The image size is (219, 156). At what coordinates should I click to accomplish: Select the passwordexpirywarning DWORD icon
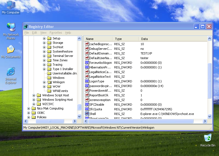(87, 86)
